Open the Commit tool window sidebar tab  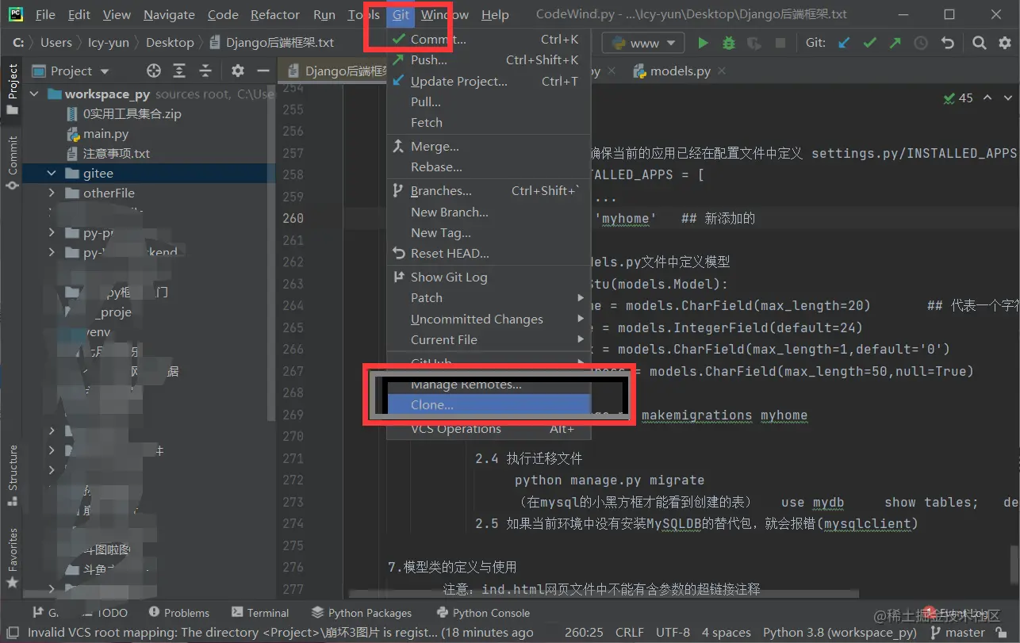tap(12, 162)
